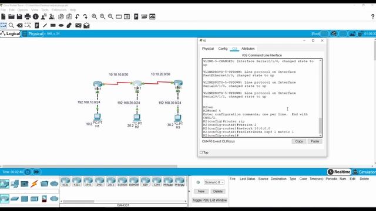
Task: Select router R1 in the topology
Action: pos(98,84)
